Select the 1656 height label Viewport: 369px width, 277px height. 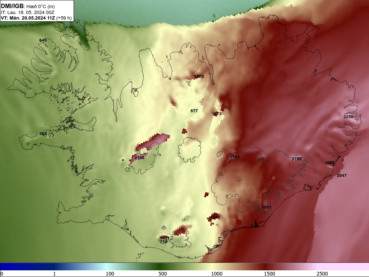330,163
